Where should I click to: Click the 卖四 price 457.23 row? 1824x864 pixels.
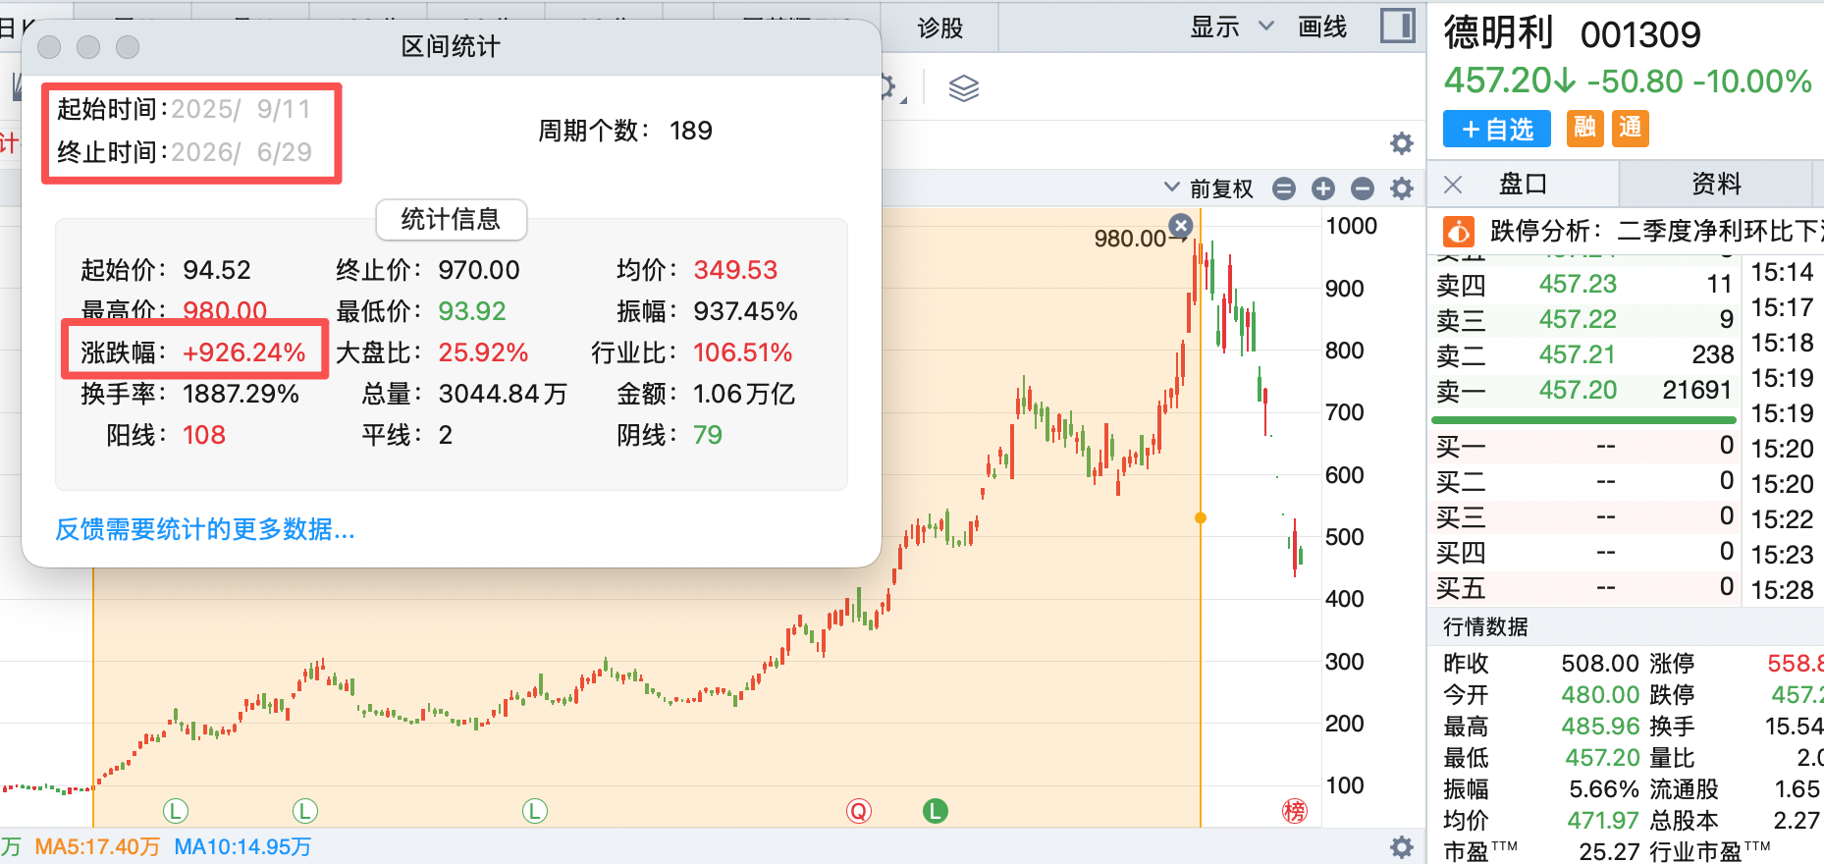[x=1584, y=285]
